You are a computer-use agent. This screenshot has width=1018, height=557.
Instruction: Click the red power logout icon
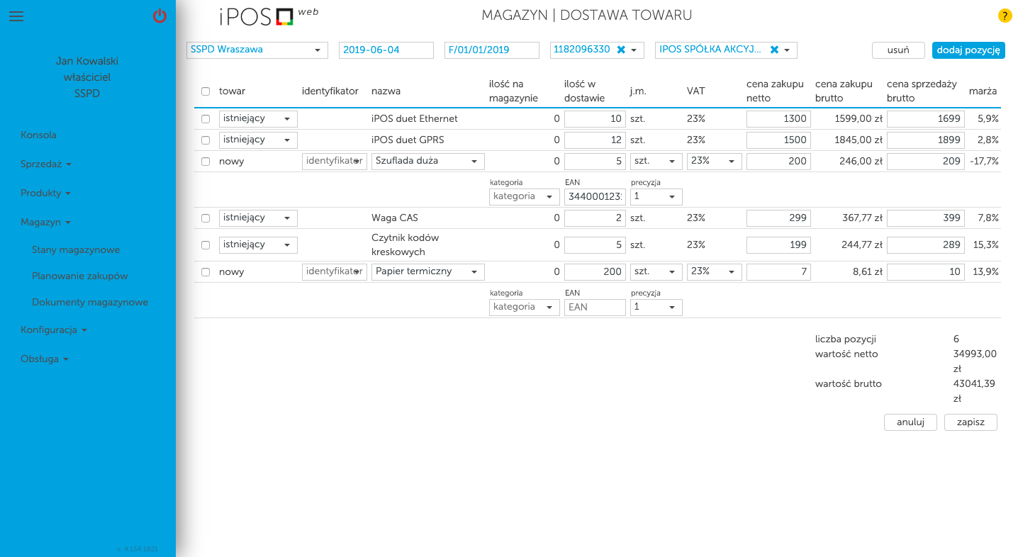tap(160, 16)
